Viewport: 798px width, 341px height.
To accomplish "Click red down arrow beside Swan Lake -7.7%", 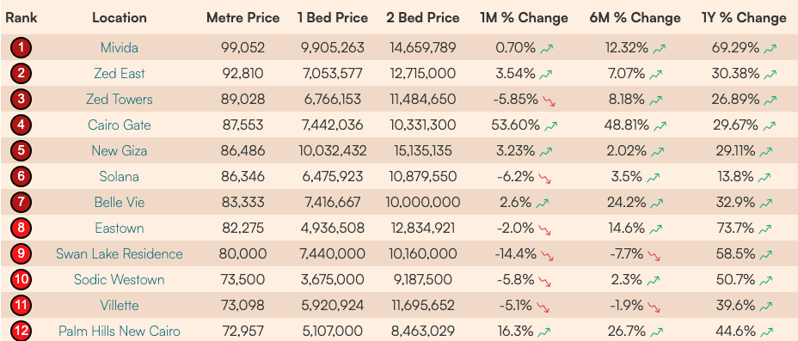I will 654,255.
